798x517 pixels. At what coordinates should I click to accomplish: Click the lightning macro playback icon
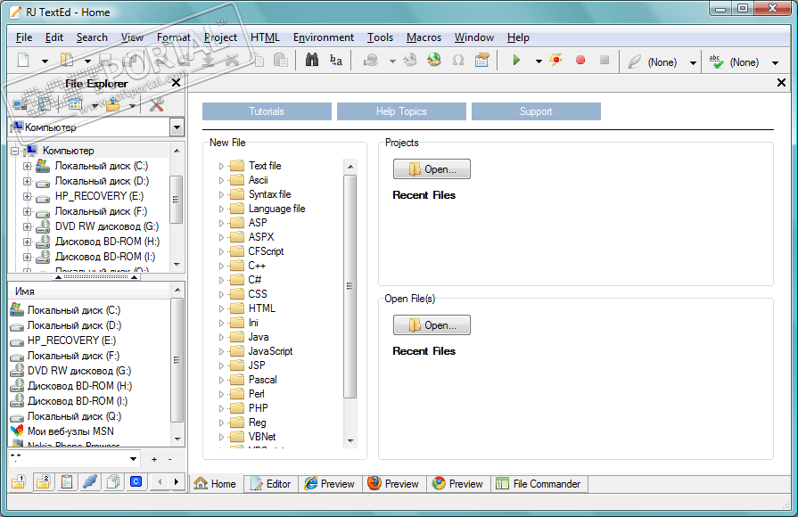click(555, 61)
